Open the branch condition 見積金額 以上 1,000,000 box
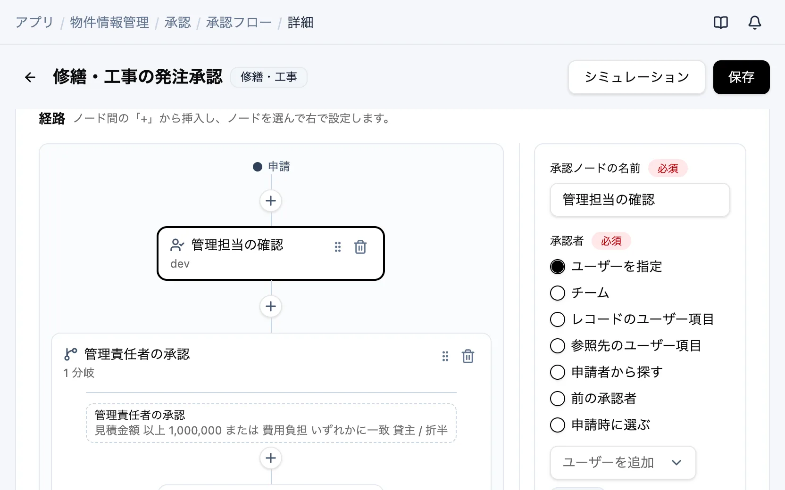Screen dimensions: 785x490 click(x=271, y=423)
